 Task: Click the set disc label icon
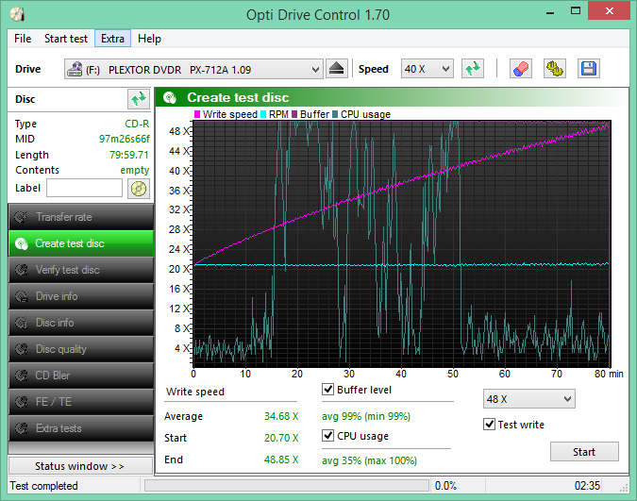tap(139, 189)
